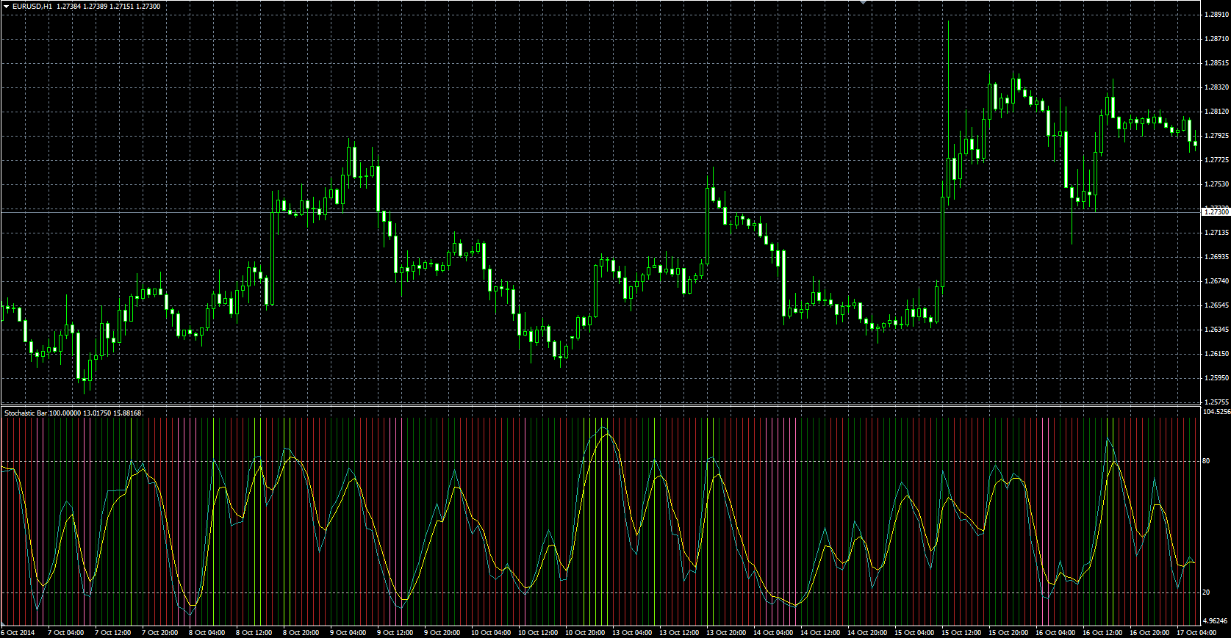The width and height of the screenshot is (1231, 638).
Task: Click the 1.27530 price scale label
Action: click(x=1216, y=184)
